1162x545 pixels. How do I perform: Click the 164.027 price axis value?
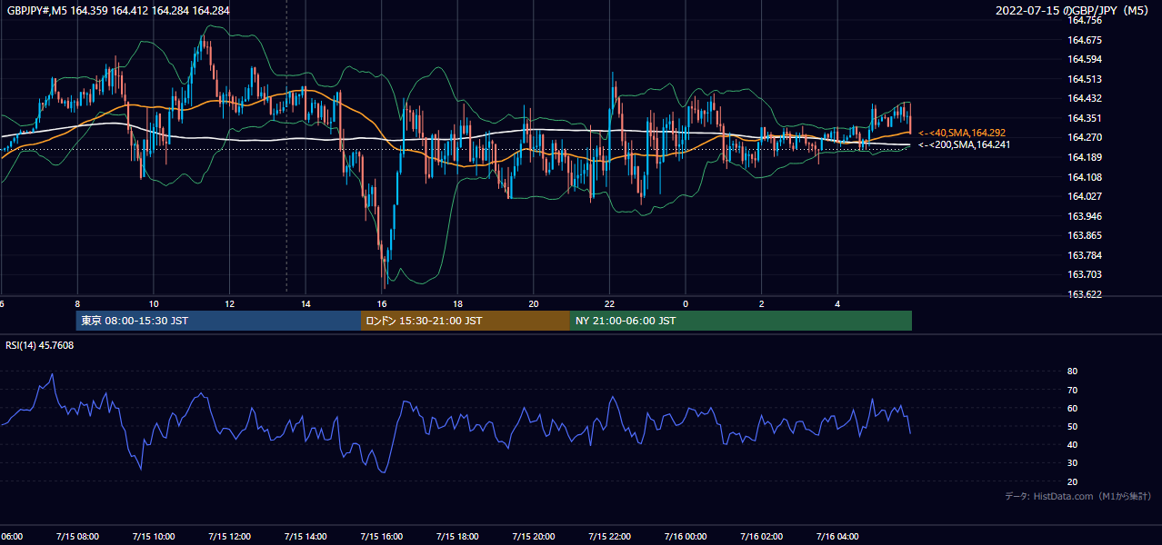tap(1085, 196)
